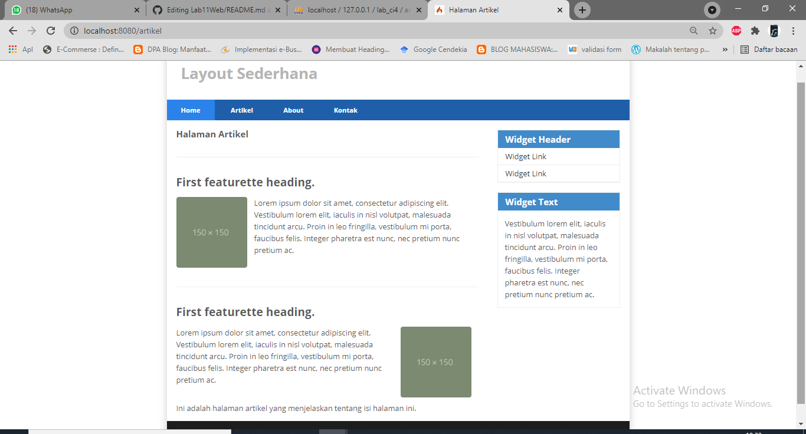The height and width of the screenshot is (434, 806).
Task: Click the back navigation arrow
Action: coord(12,31)
